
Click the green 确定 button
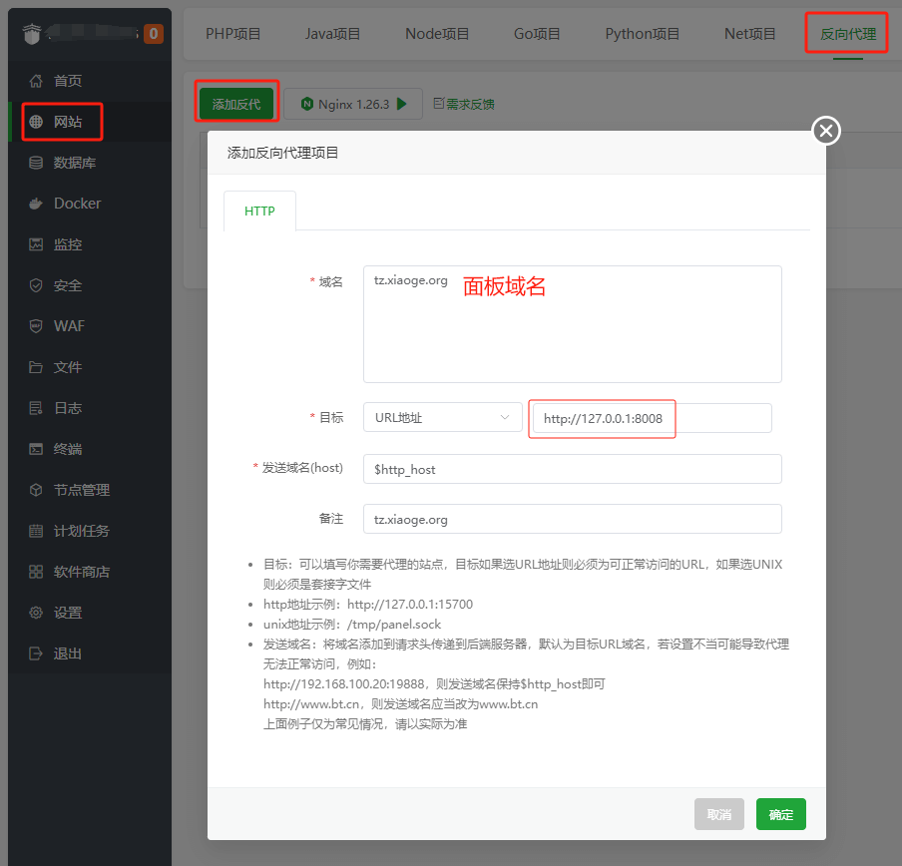pos(780,814)
